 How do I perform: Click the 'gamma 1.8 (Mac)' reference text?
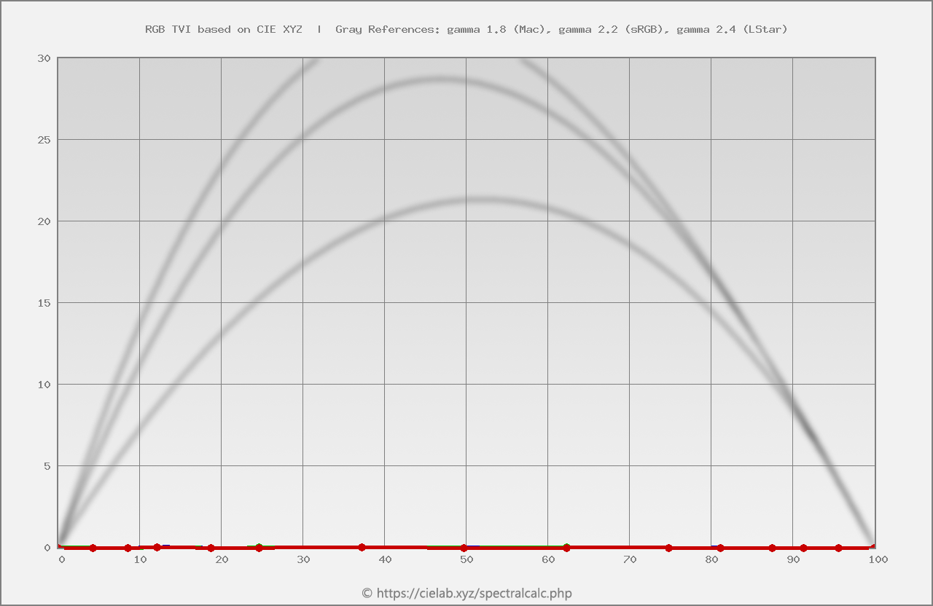(x=496, y=29)
